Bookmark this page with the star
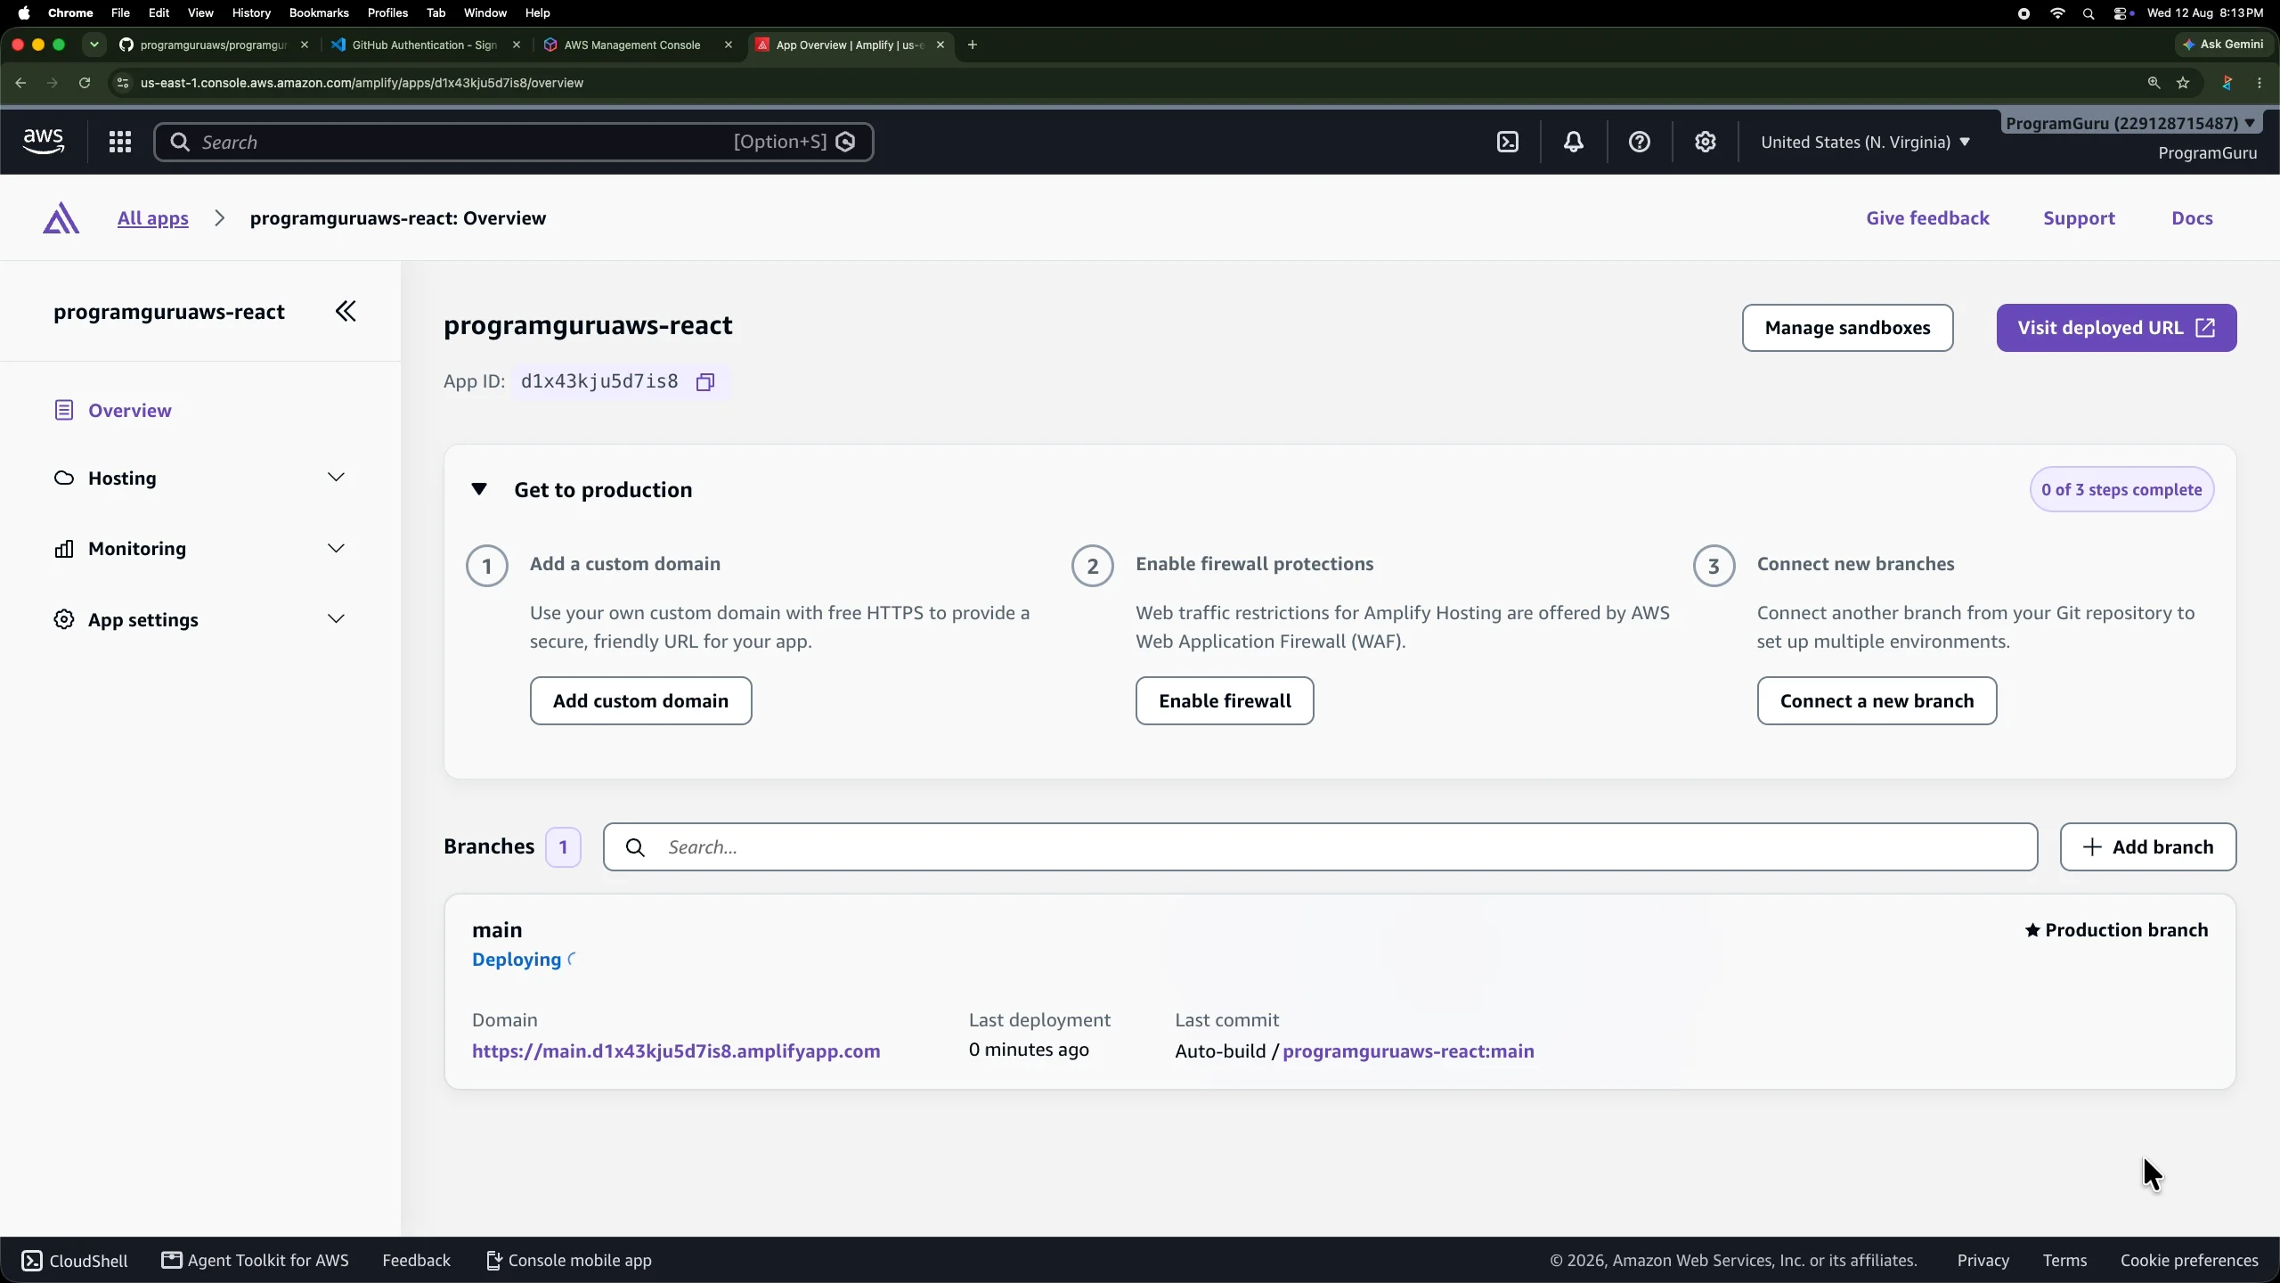This screenshot has height=1283, width=2280. pyautogui.click(x=2183, y=83)
